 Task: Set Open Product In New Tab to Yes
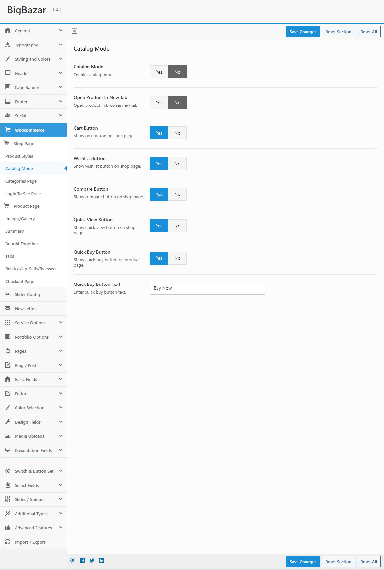[159, 103]
